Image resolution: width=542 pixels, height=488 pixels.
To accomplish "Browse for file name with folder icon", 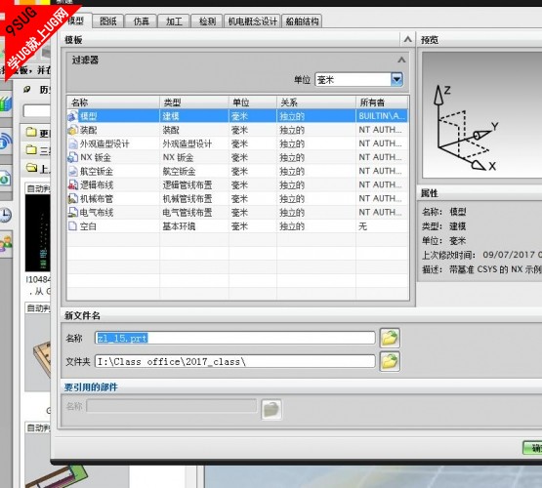I will 390,338.
